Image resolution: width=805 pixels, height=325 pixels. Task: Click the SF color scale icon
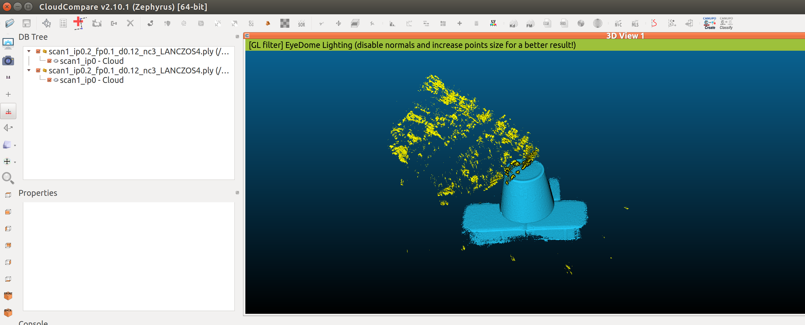tap(493, 23)
